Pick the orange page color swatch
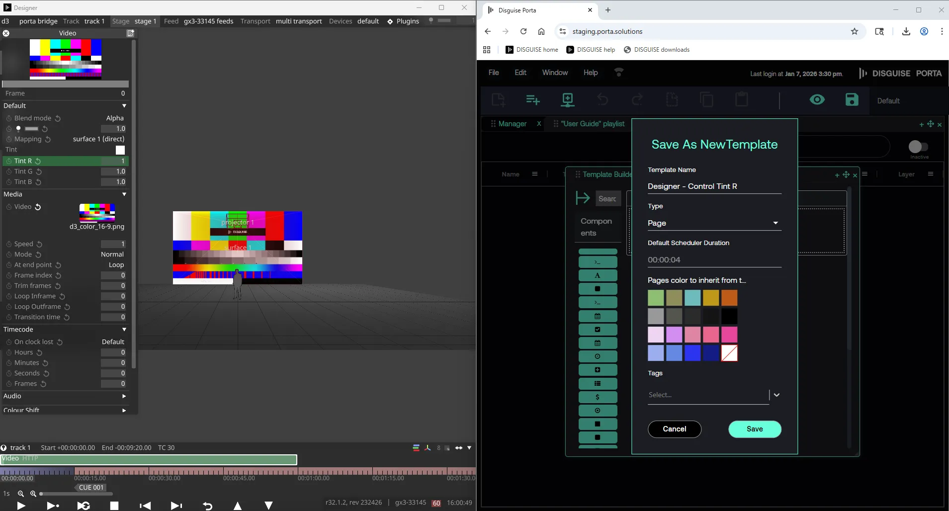The image size is (949, 511). tap(729, 298)
